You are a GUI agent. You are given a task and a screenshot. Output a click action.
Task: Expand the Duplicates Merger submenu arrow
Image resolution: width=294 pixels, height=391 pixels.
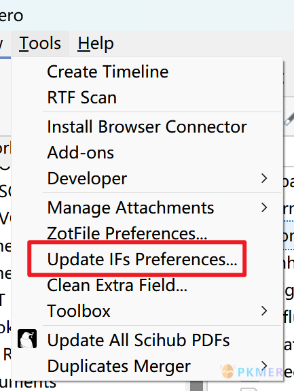click(x=264, y=366)
